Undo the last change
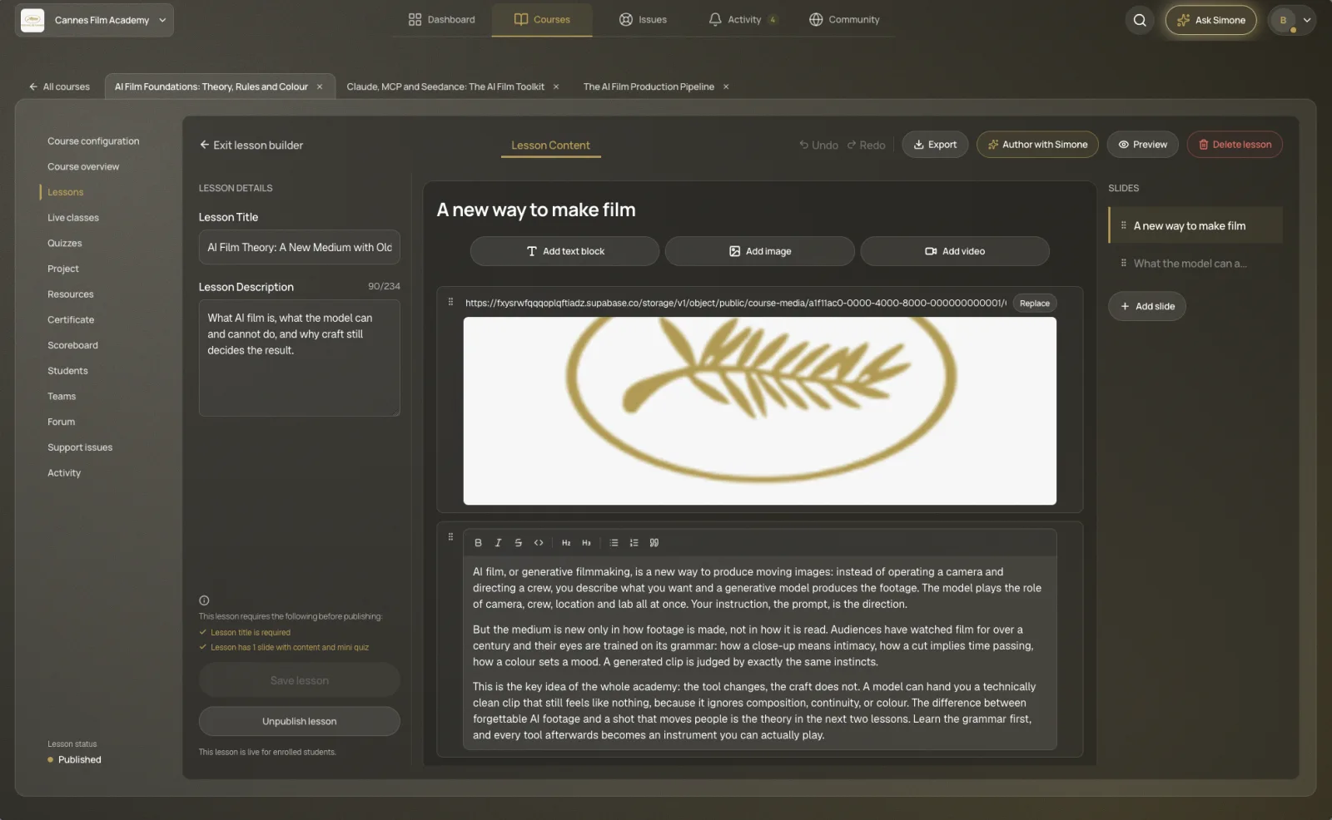1332x820 pixels. pyautogui.click(x=818, y=145)
